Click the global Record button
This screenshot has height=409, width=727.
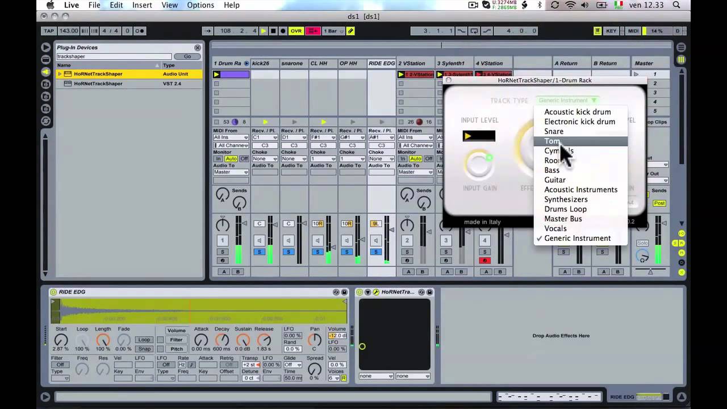coord(283,31)
